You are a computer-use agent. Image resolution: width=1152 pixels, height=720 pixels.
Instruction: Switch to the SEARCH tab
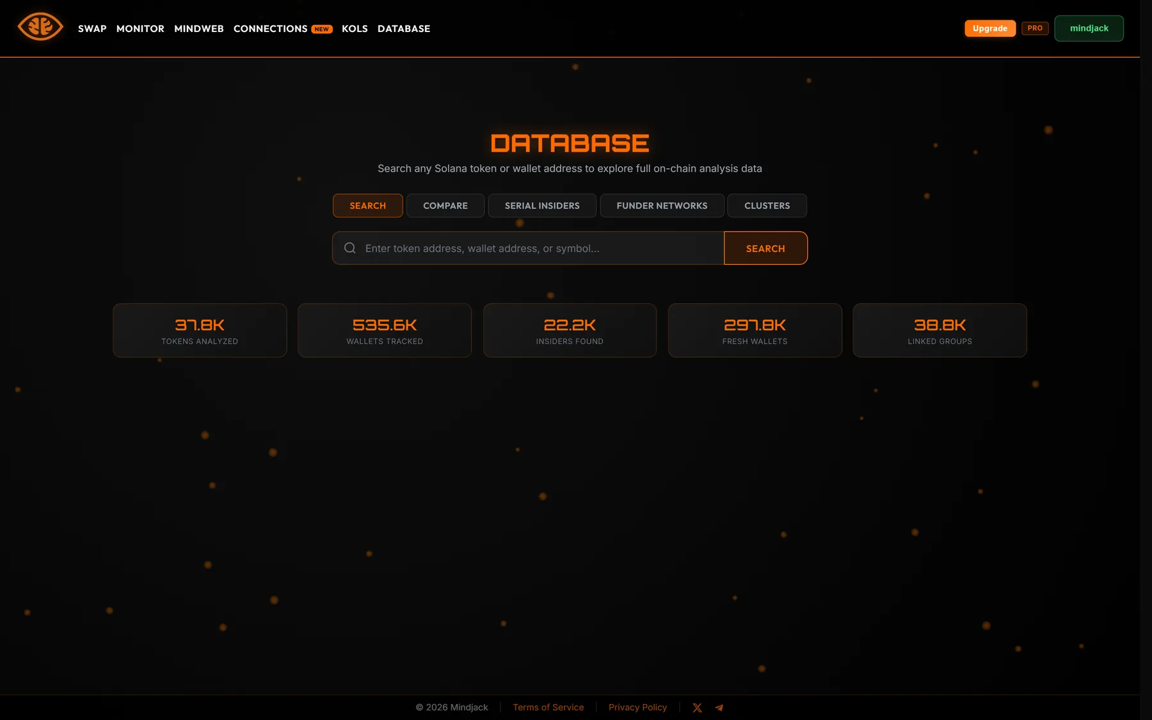(x=368, y=205)
